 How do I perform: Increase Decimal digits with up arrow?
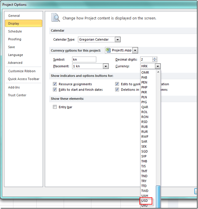click(155, 58)
